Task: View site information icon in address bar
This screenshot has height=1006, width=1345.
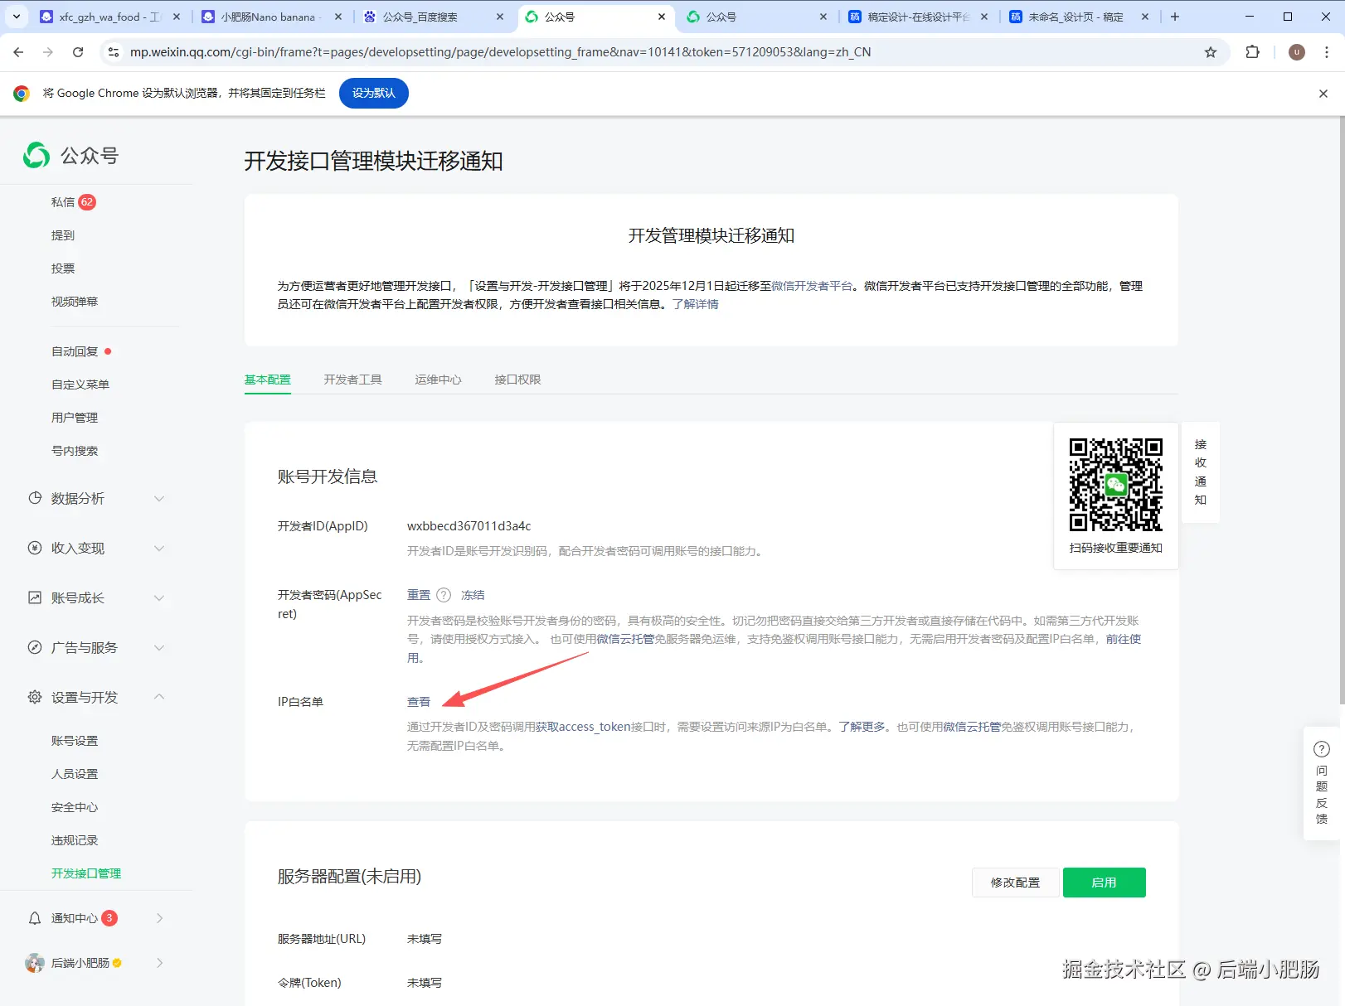Action: [x=114, y=51]
